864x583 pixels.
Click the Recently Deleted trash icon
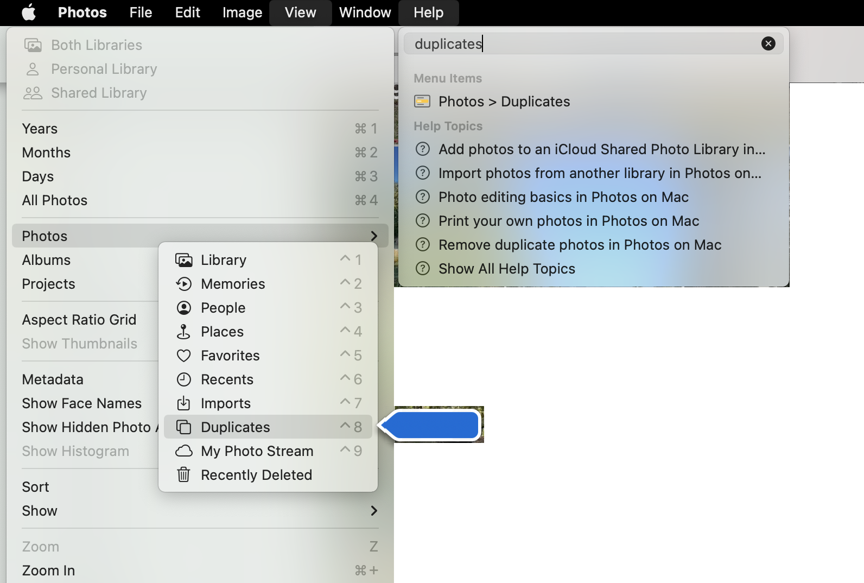coord(184,475)
